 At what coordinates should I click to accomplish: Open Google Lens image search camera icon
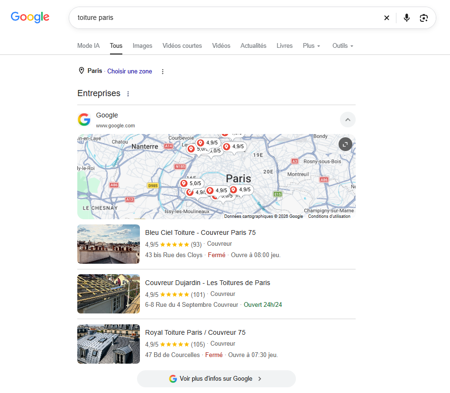click(x=423, y=18)
